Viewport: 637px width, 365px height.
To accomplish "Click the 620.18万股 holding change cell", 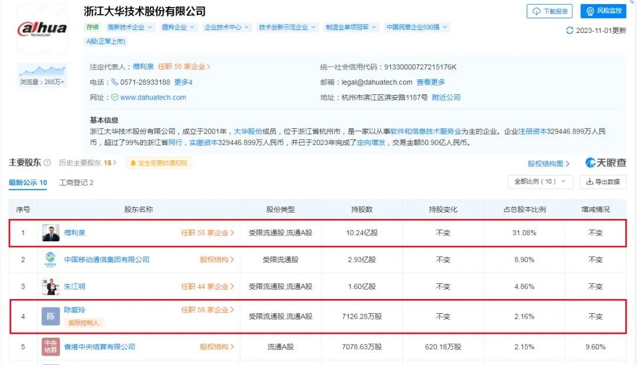I will click(x=443, y=347).
